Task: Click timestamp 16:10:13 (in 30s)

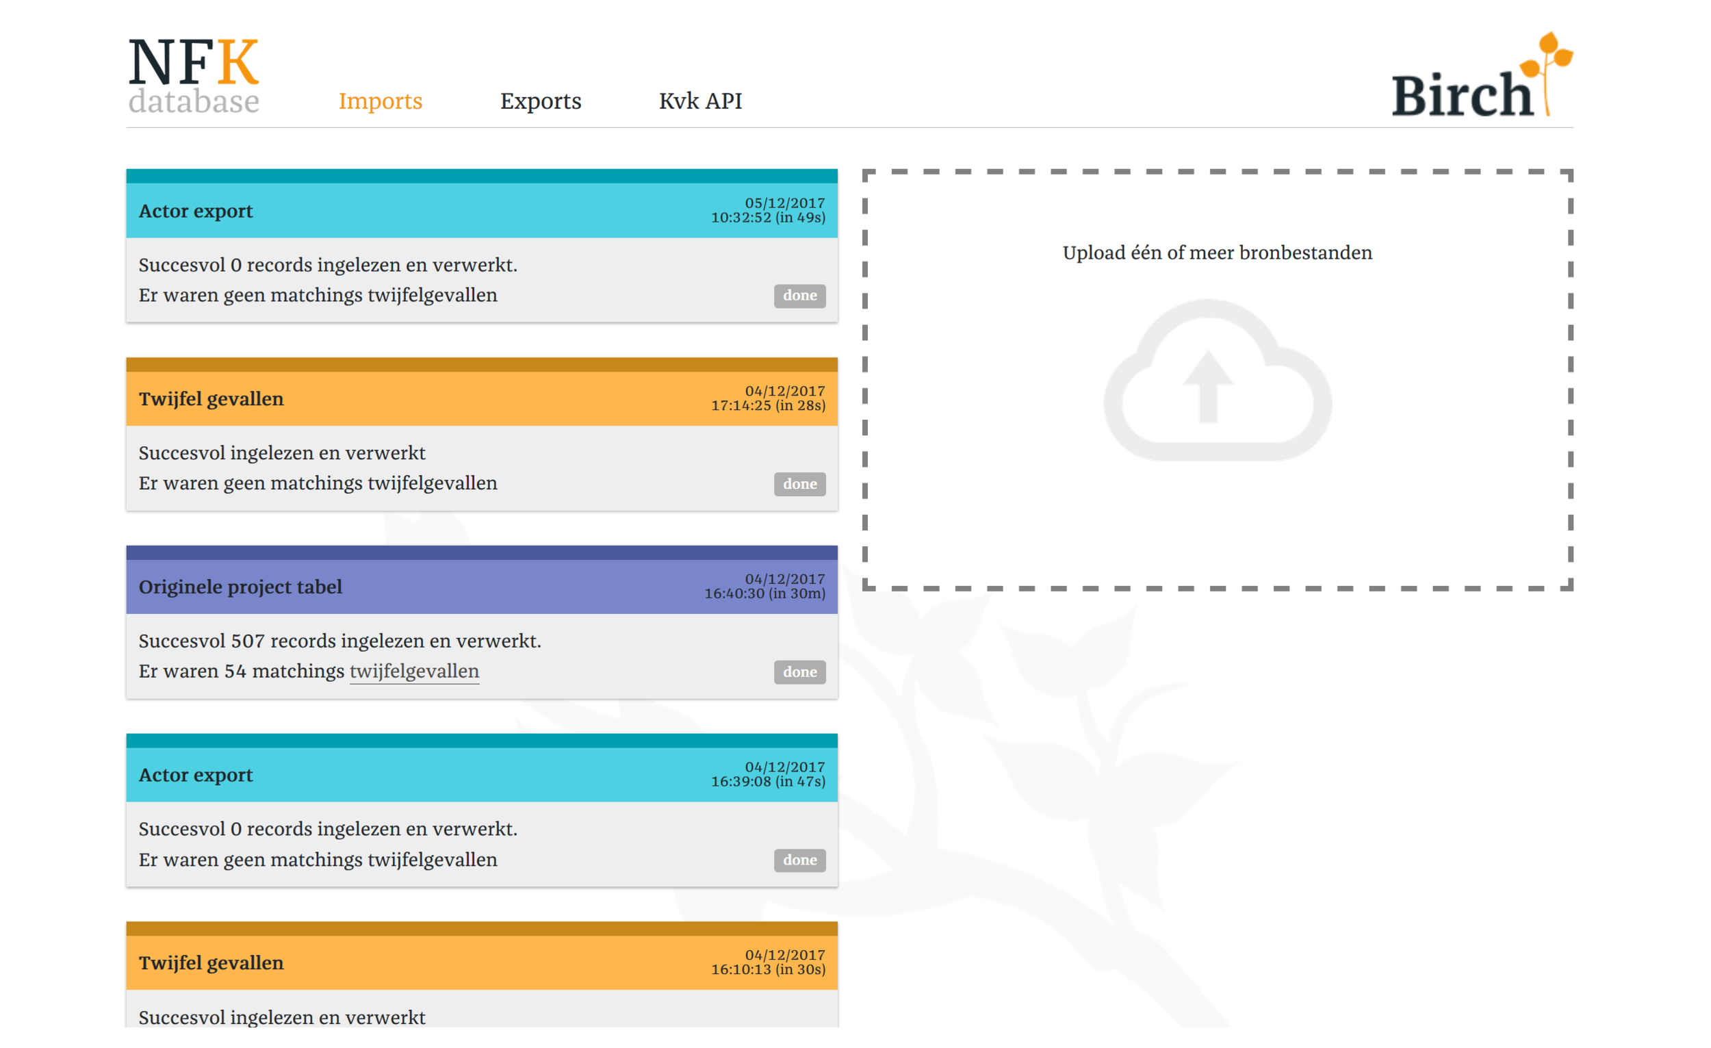Action: click(768, 970)
